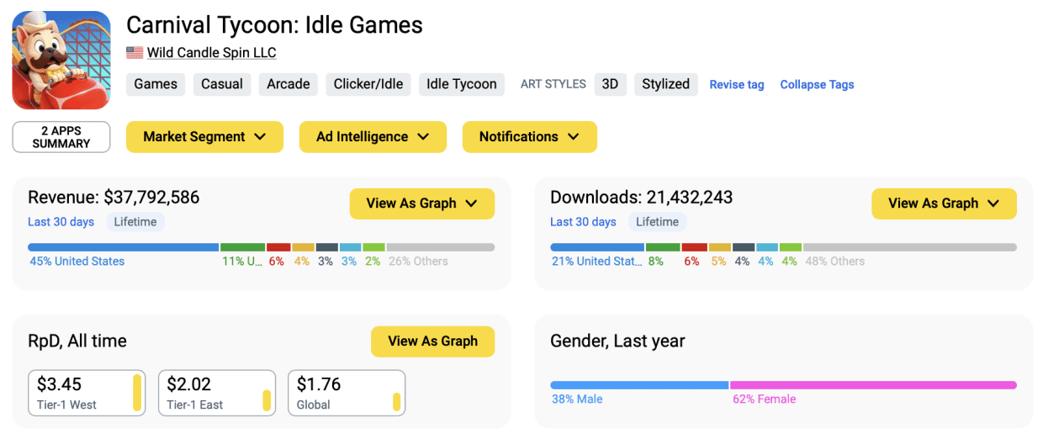Screen dimensions: 1043x439
Task: Click the US flag icon beside publisher
Action: (x=135, y=53)
